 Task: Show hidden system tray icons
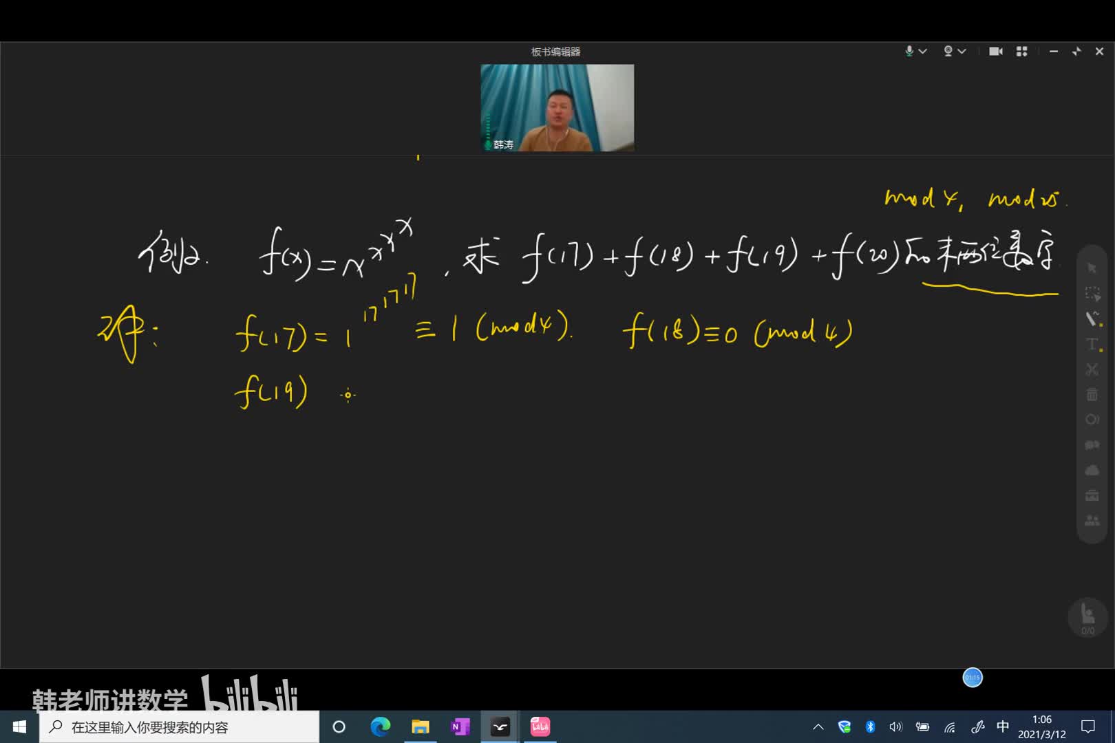coord(818,727)
